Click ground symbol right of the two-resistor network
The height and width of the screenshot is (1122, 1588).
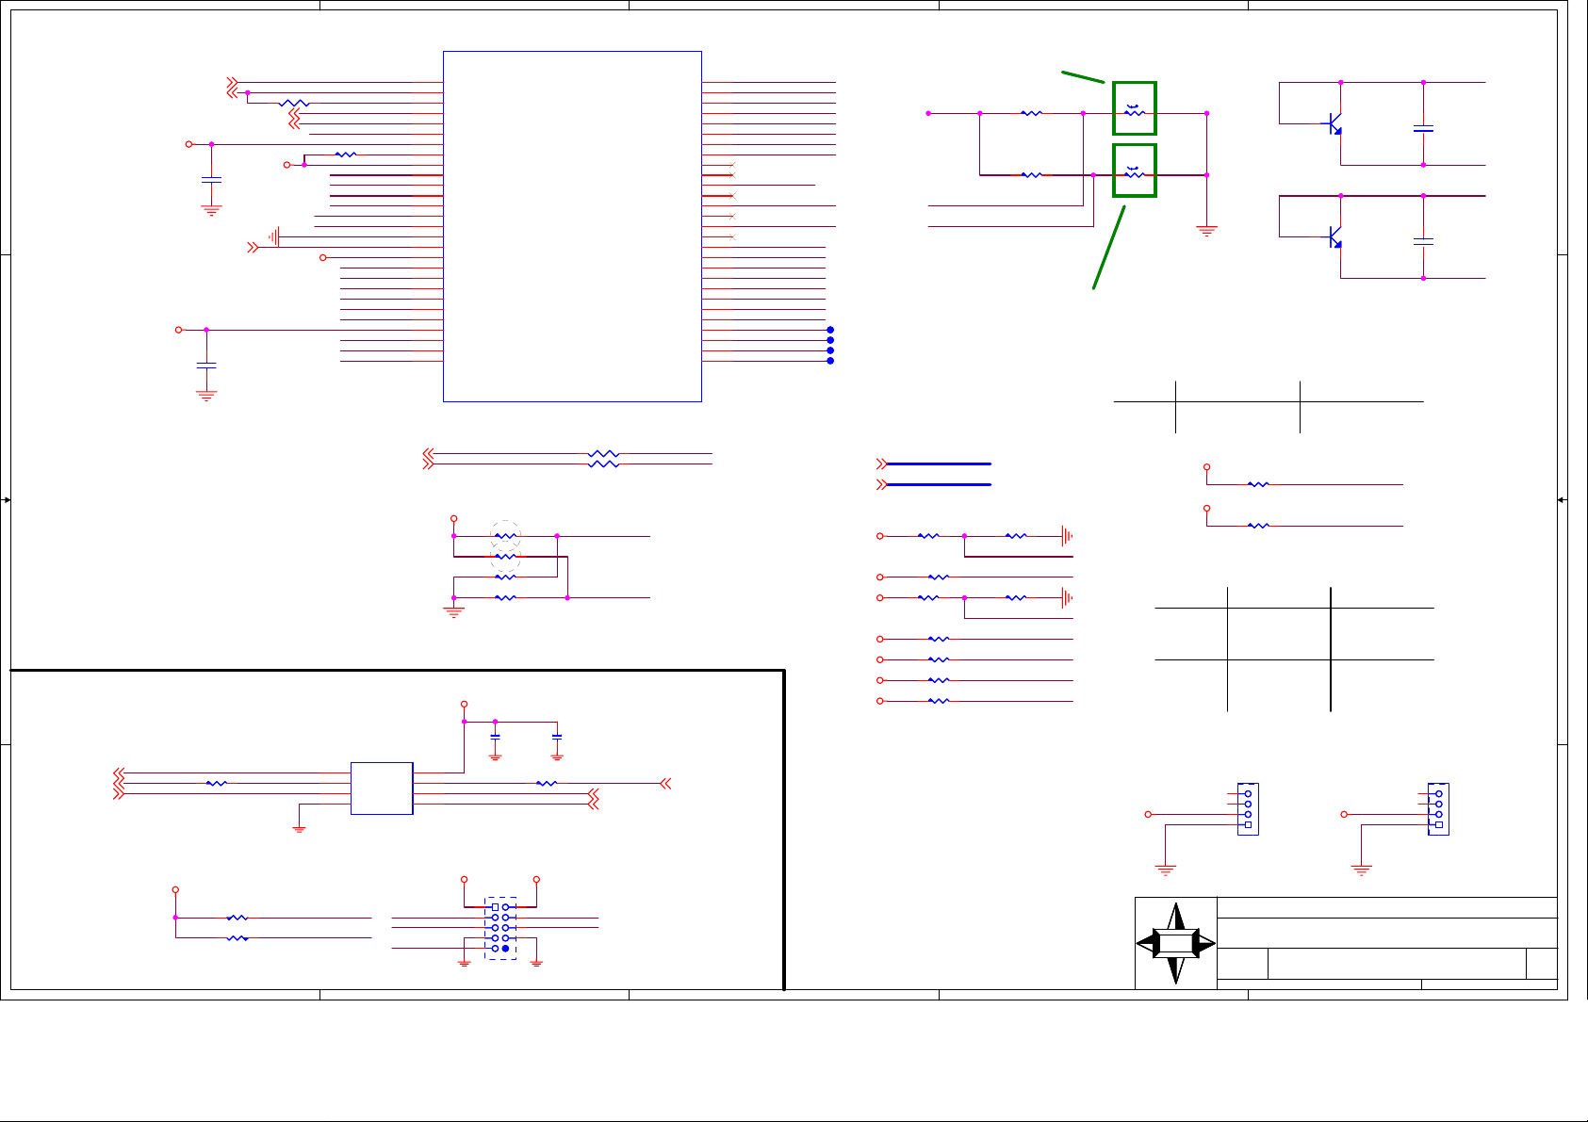click(x=1206, y=230)
